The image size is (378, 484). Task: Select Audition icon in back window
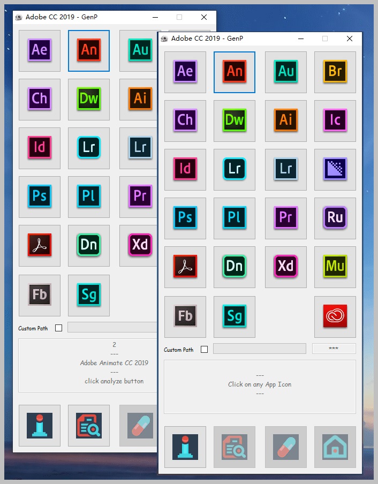click(138, 51)
